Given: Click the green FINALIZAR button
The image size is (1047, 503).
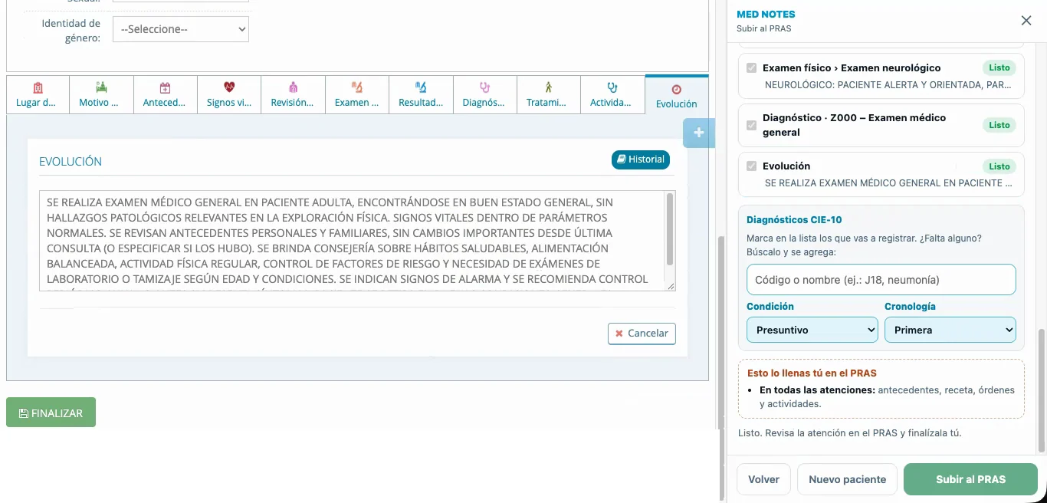Looking at the screenshot, I should click(51, 413).
